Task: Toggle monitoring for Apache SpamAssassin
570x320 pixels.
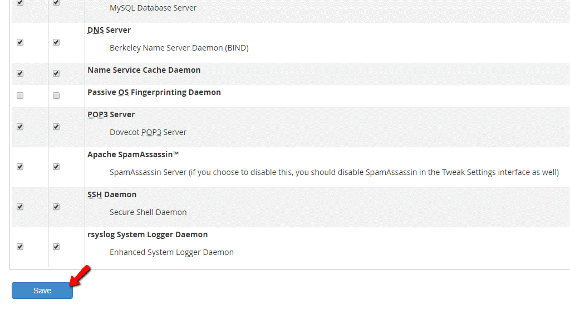Action: coord(56,166)
